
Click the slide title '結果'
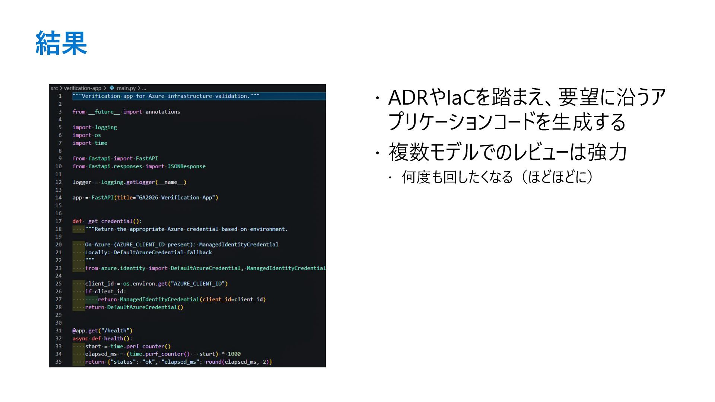click(61, 44)
